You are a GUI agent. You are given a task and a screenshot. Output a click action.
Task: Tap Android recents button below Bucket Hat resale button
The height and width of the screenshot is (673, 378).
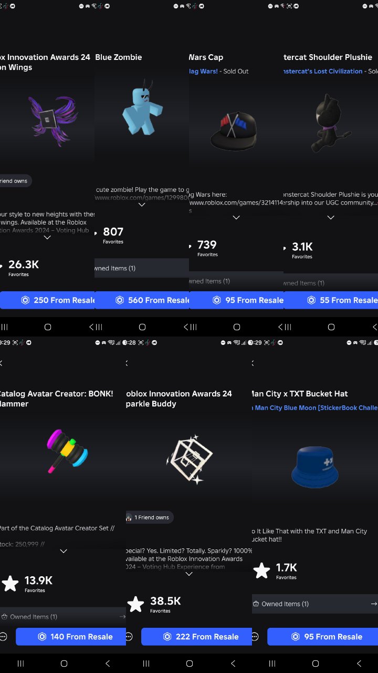pyautogui.click(x=272, y=664)
